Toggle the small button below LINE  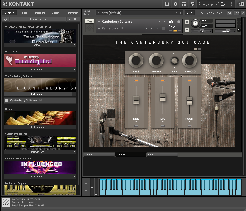136,126
